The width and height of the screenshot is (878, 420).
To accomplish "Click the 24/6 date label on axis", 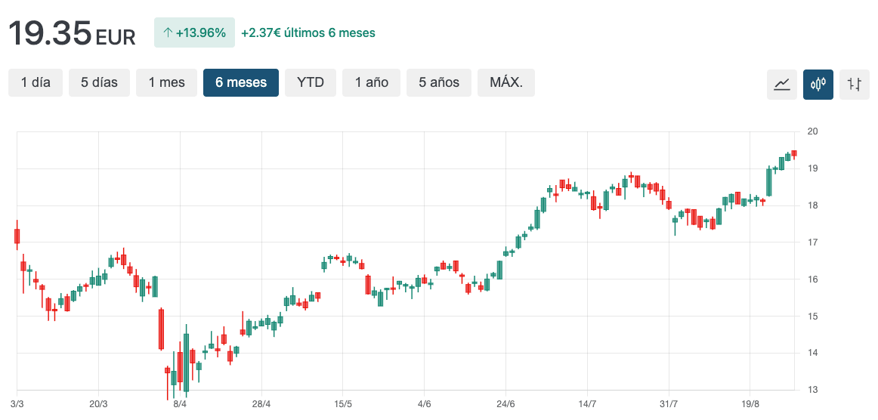I will click(x=505, y=404).
